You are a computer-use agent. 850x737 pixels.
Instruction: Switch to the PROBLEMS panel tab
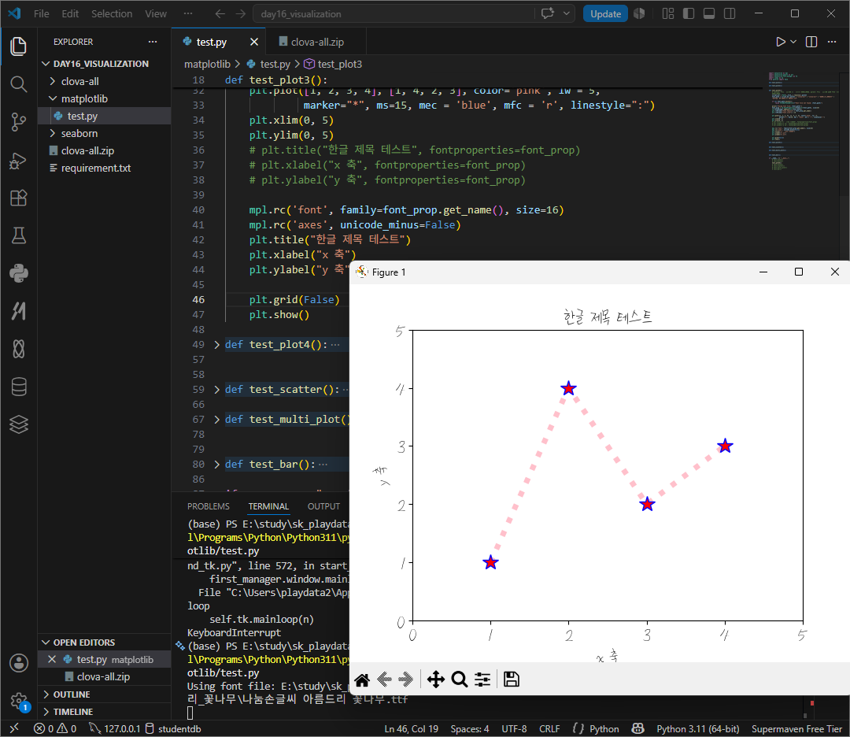(208, 506)
